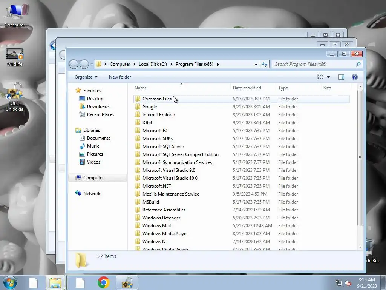This screenshot has width=386, height=290.
Task: Launch Google Chrome from the taskbar
Action: pyautogui.click(x=103, y=282)
